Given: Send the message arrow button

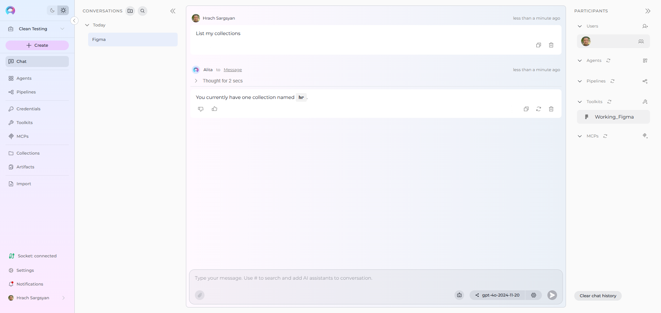Looking at the screenshot, I should point(552,295).
